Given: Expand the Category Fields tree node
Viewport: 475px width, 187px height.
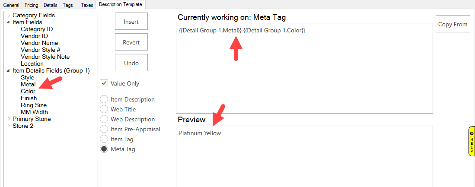Looking at the screenshot, I should (9, 15).
